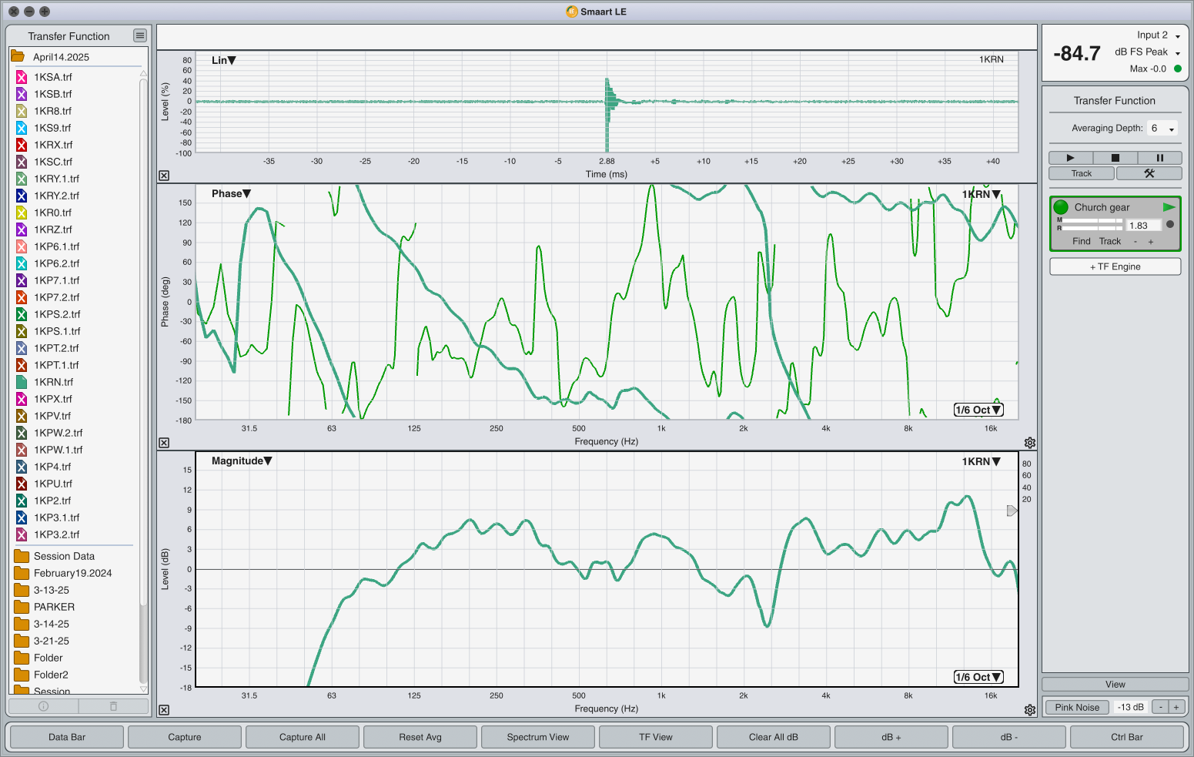Open the Lin scale type dropdown
Screen dimensions: 1194x757
[224, 60]
